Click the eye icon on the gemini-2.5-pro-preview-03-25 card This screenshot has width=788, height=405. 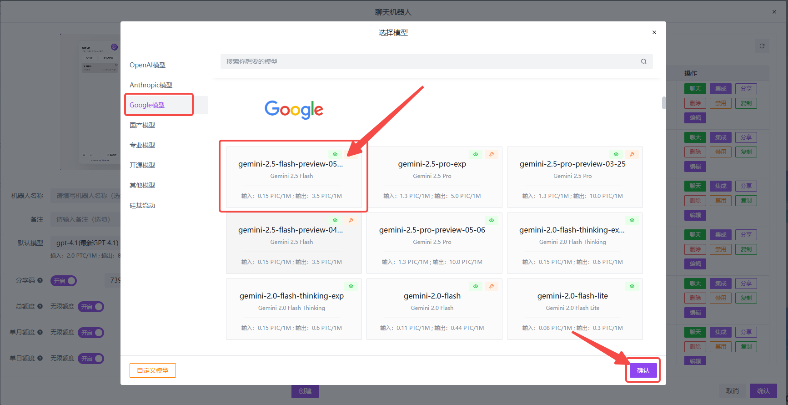[616, 154]
